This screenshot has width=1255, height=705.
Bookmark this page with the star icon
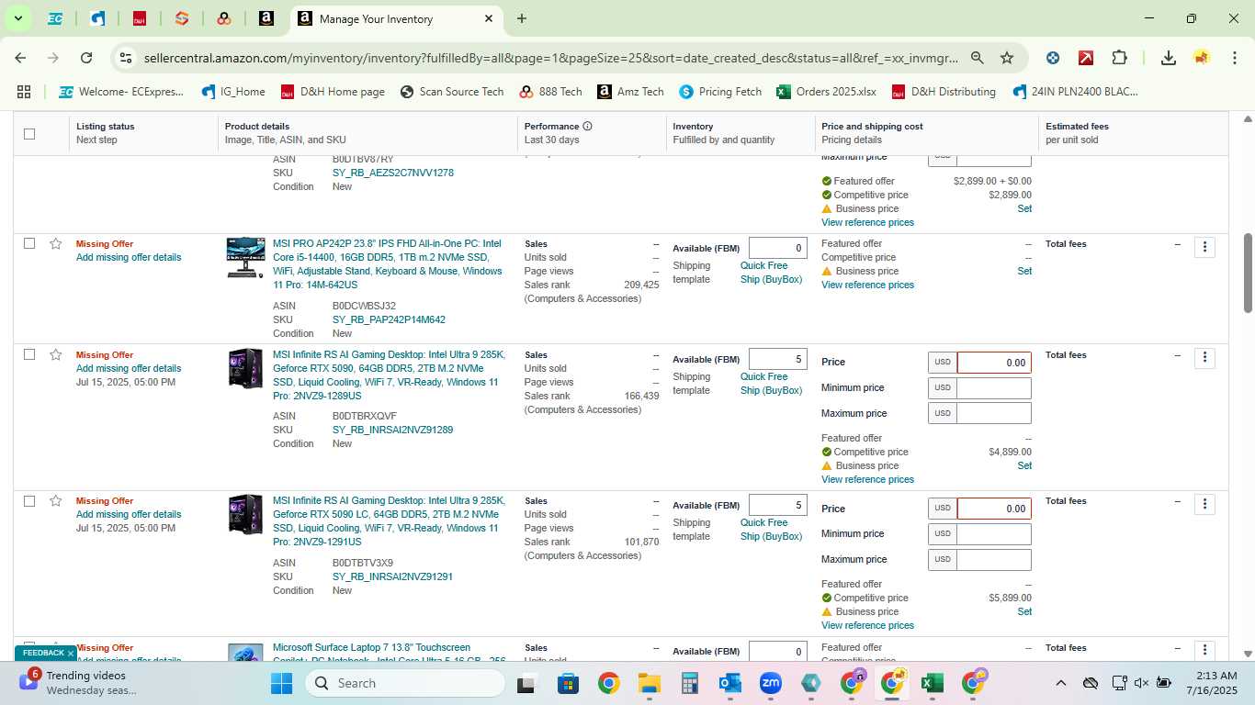[1007, 58]
